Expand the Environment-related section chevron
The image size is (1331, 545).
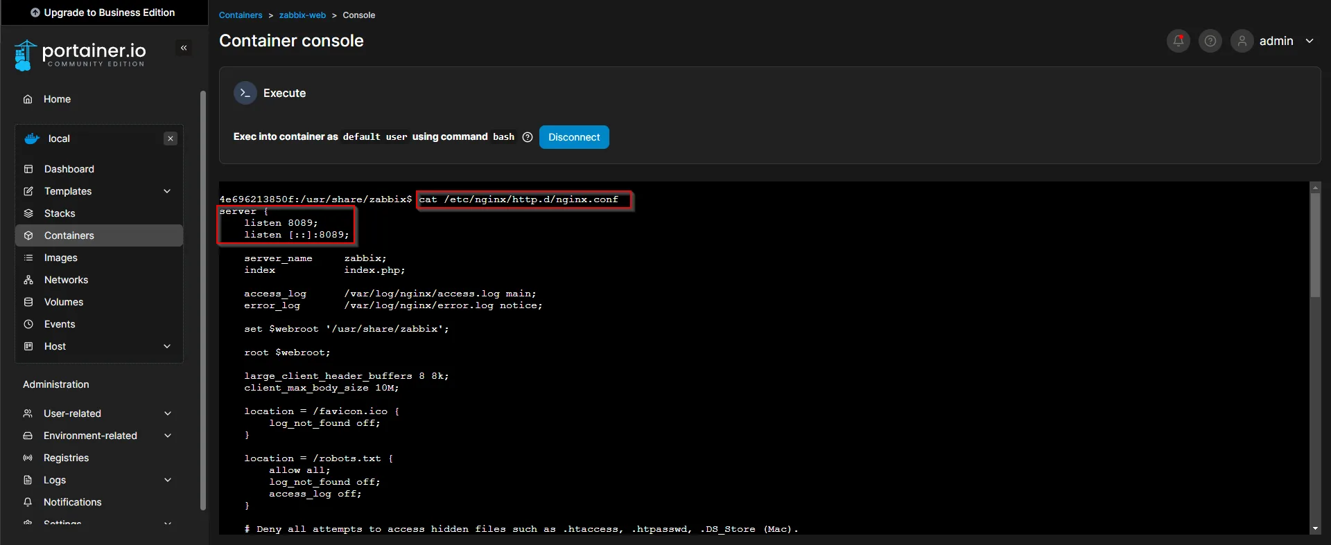point(168,436)
